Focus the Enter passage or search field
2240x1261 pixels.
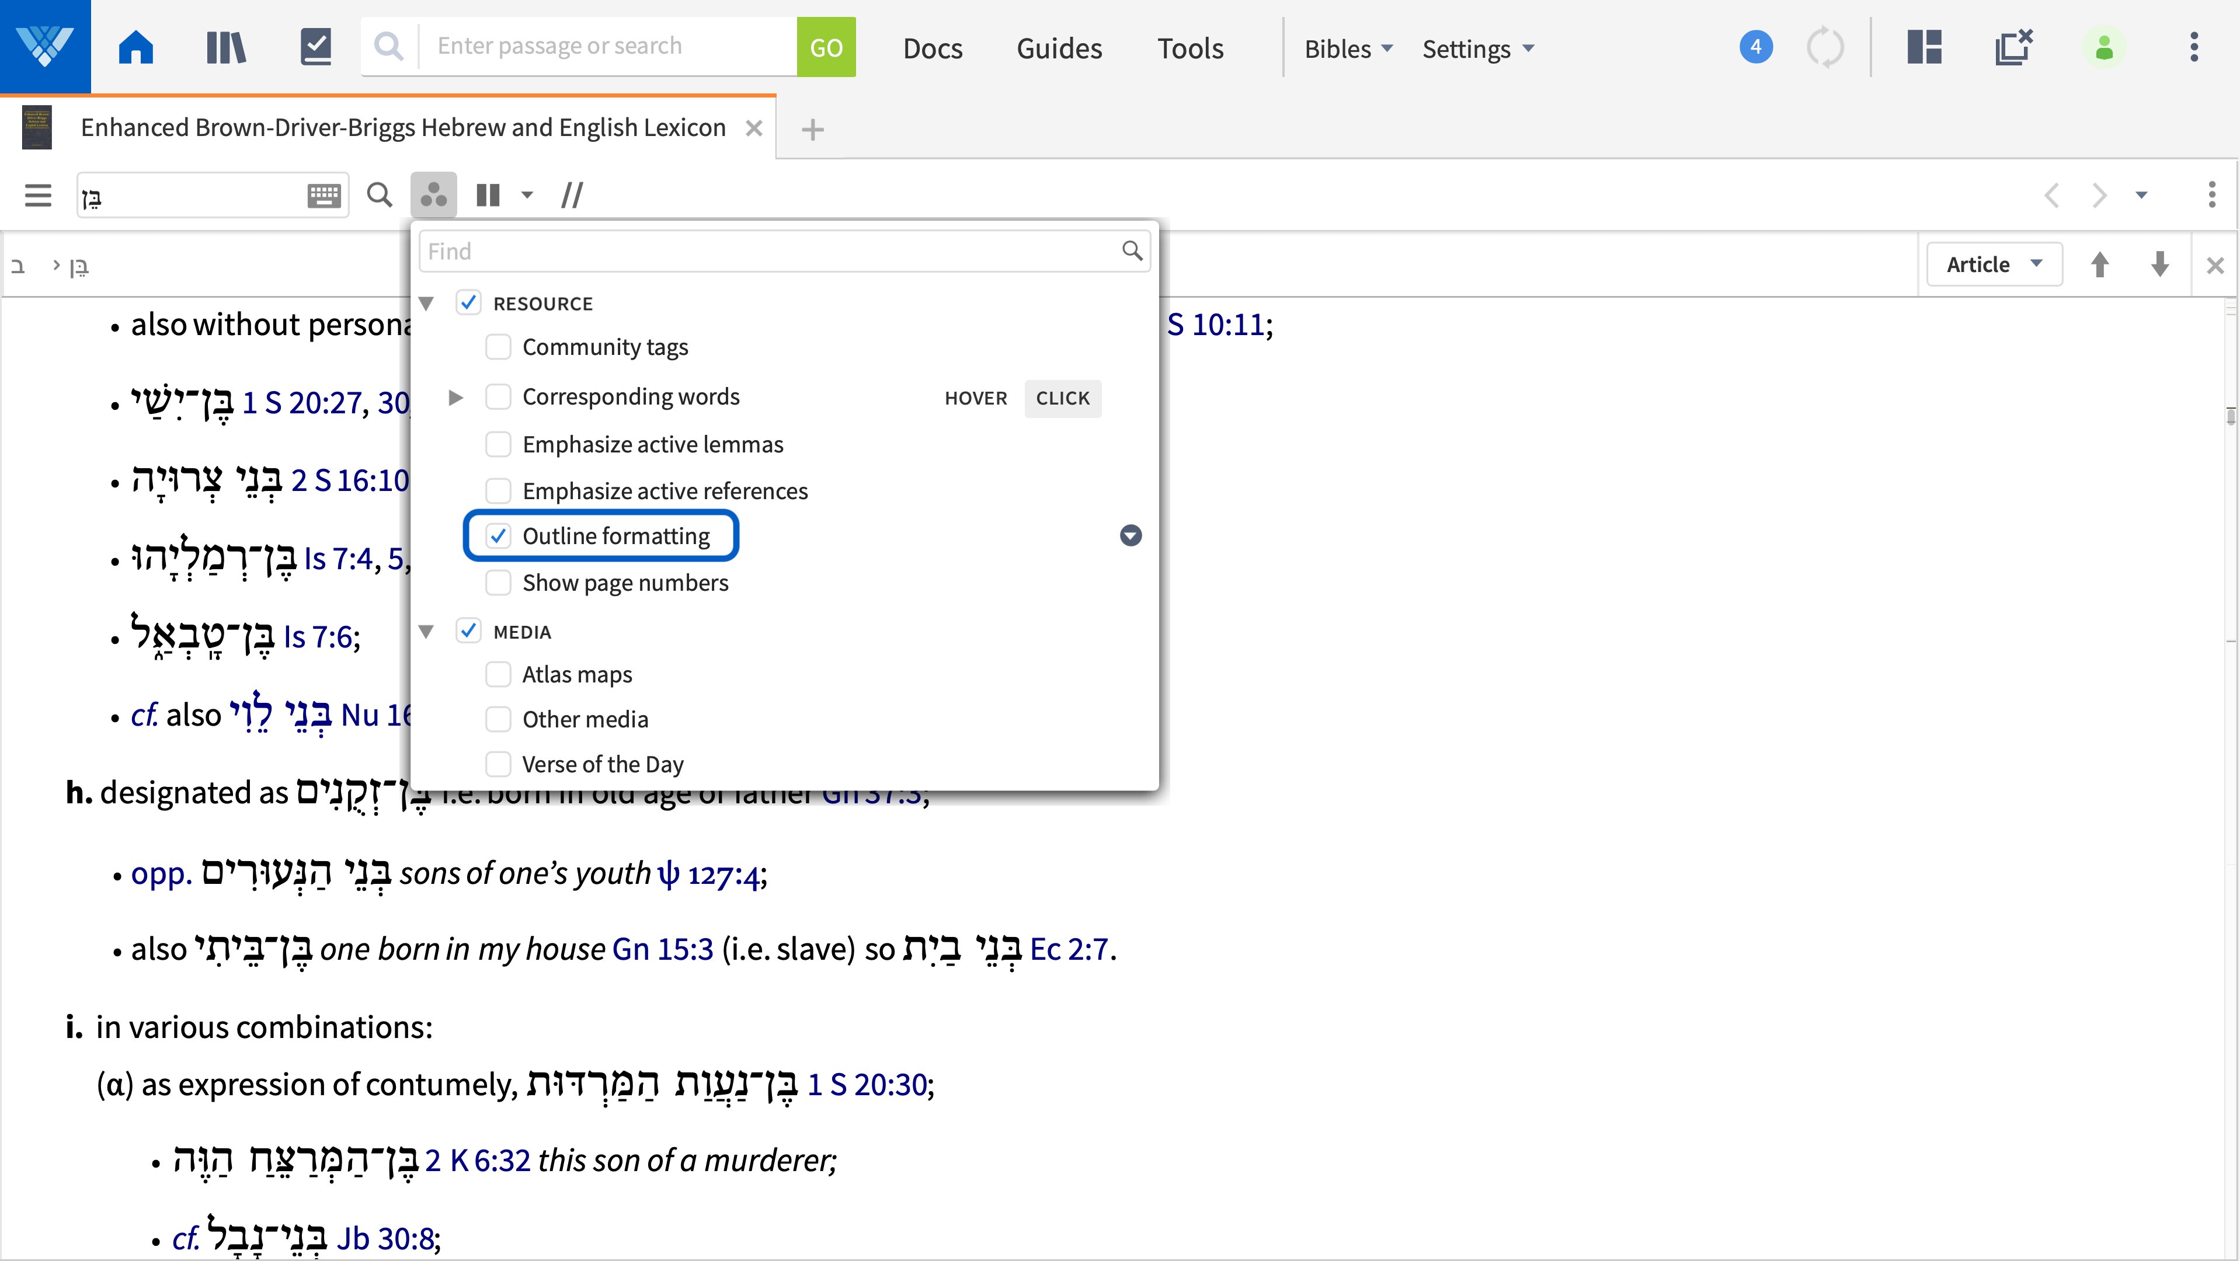[x=607, y=46]
